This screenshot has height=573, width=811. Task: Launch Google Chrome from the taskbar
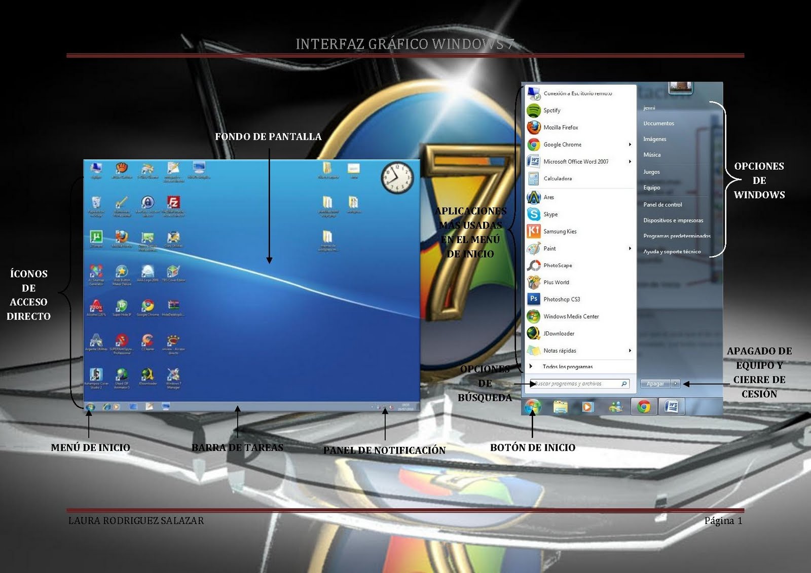644,405
